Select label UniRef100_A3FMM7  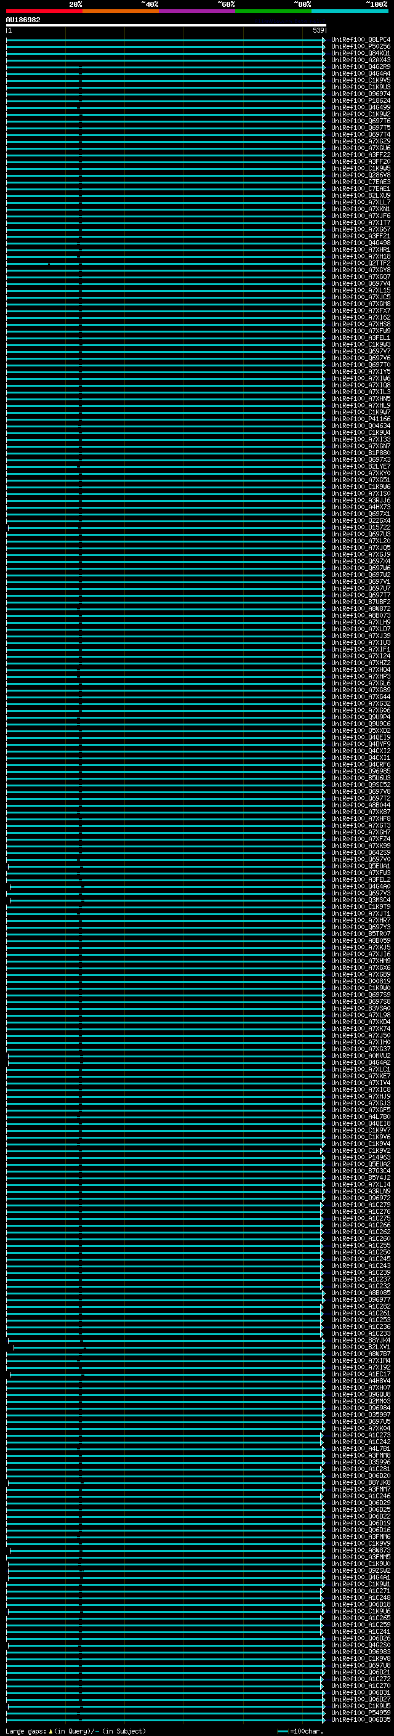point(360,1489)
